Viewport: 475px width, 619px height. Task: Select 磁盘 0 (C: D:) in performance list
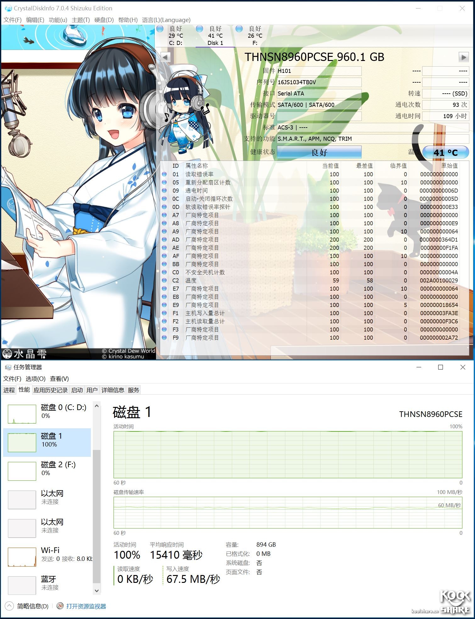coord(47,414)
